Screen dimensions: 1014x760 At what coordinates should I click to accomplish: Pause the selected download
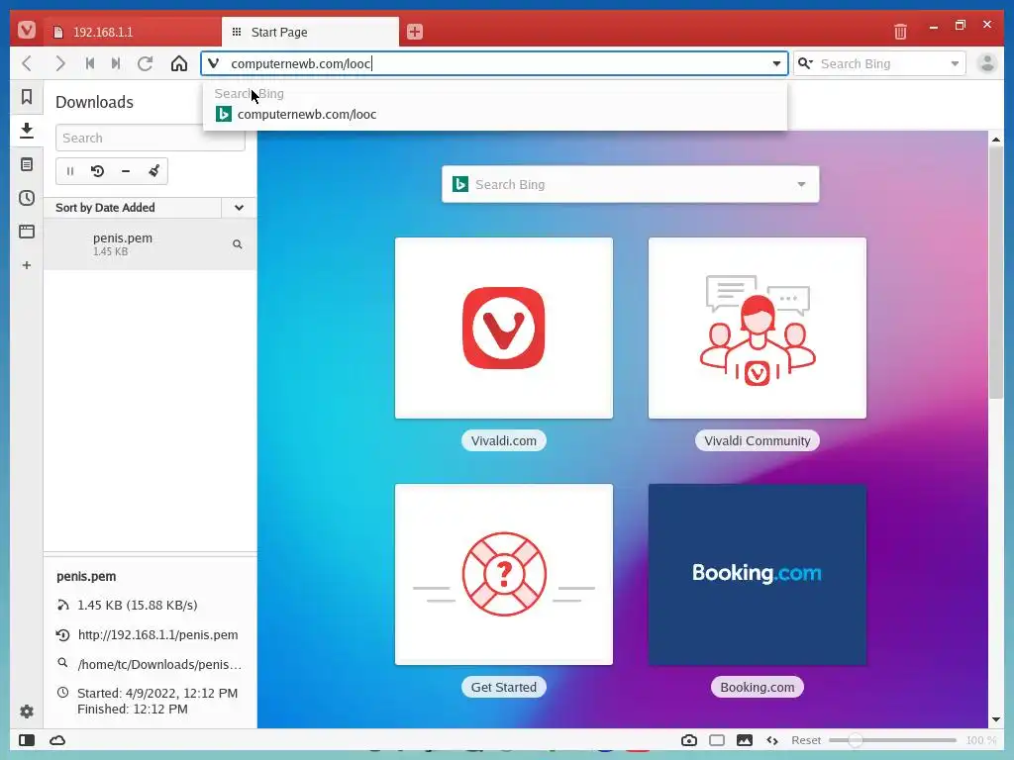click(x=70, y=171)
